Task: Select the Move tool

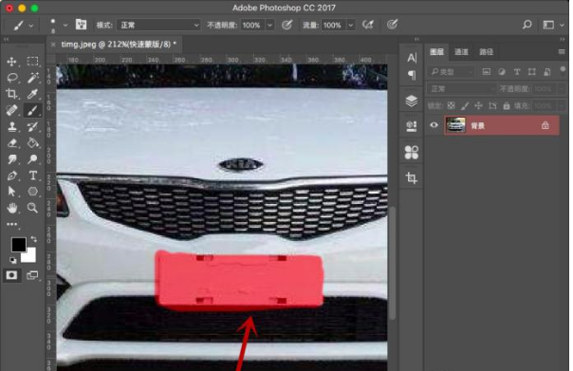Action: (x=11, y=62)
